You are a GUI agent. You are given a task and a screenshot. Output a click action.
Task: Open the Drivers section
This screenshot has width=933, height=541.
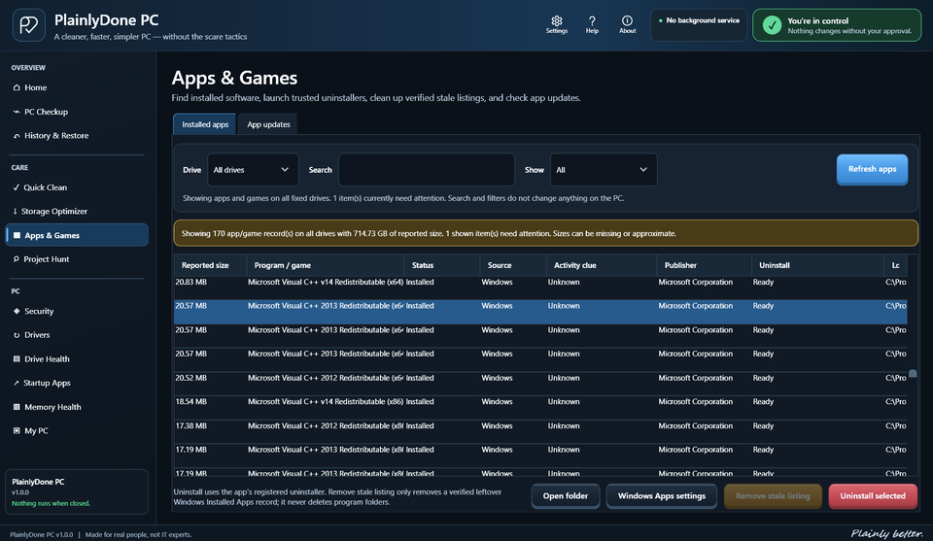coord(77,335)
